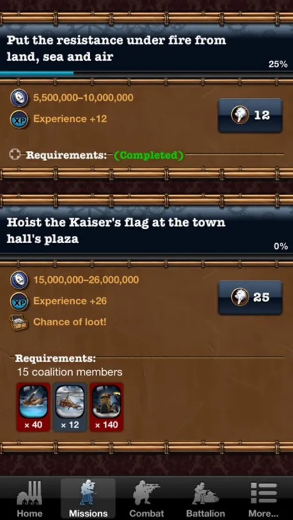293x520 pixels.
Task: Tap the Hoist the Kaiser's flag mission title
Action: (116, 231)
